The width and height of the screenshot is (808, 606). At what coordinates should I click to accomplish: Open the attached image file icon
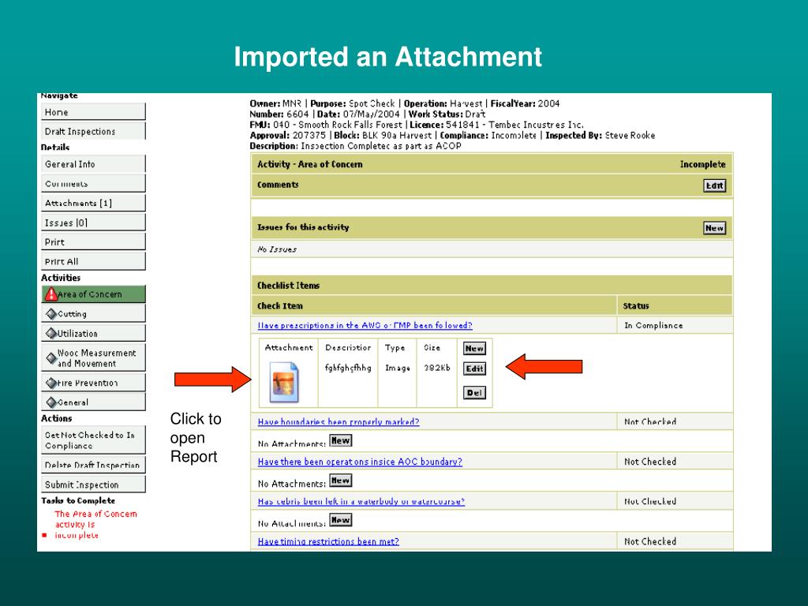pyautogui.click(x=284, y=382)
